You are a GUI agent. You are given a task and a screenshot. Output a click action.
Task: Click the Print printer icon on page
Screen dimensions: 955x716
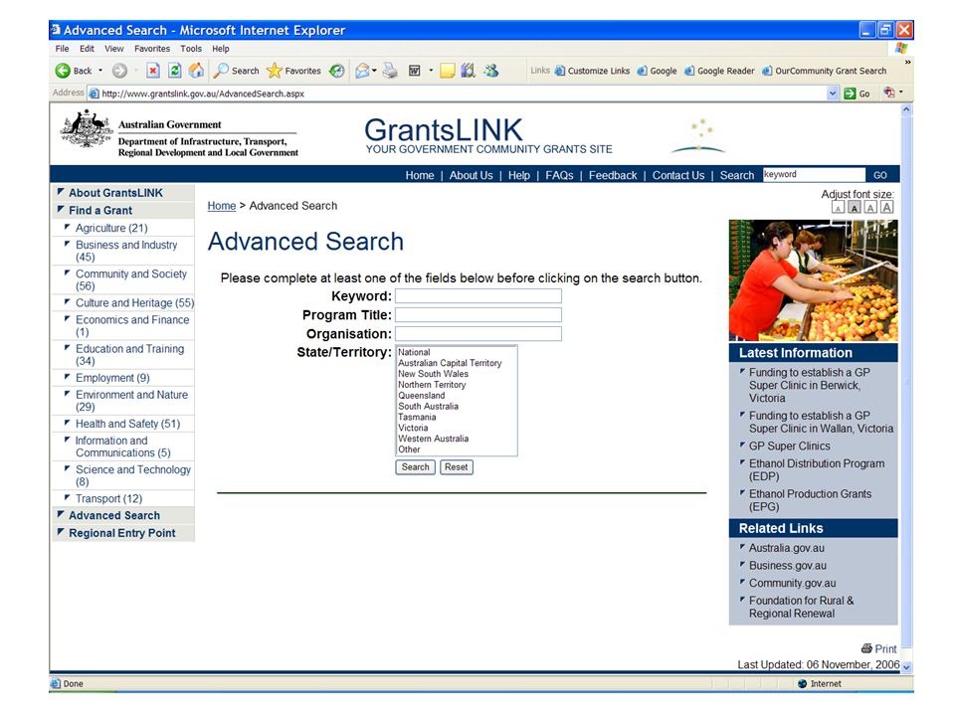point(866,647)
